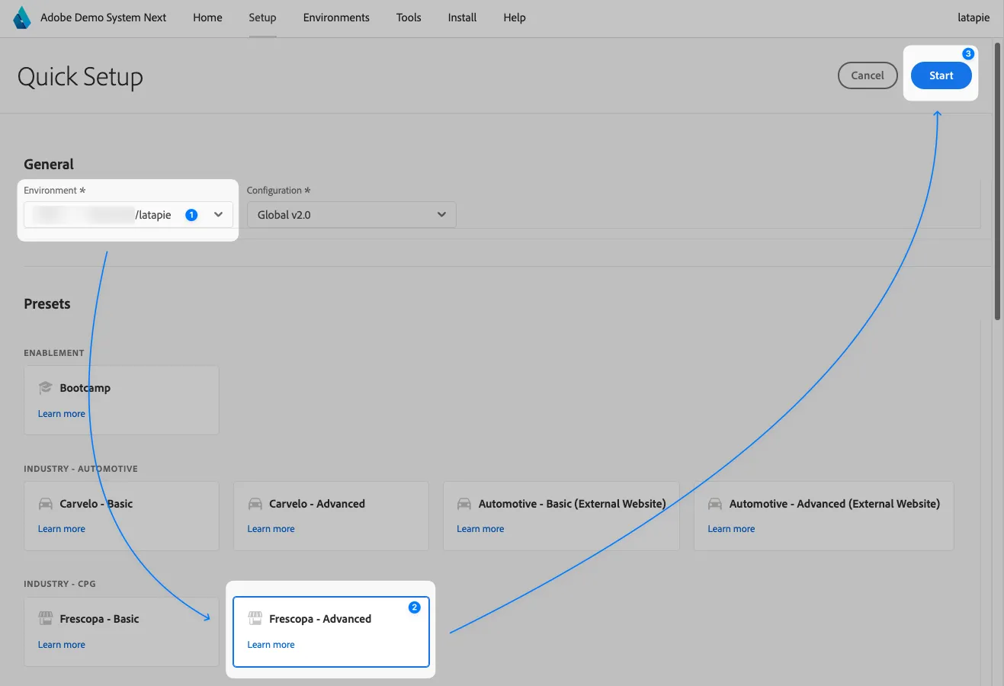Open the Install menu
The width and height of the screenshot is (1004, 686).
coord(462,18)
